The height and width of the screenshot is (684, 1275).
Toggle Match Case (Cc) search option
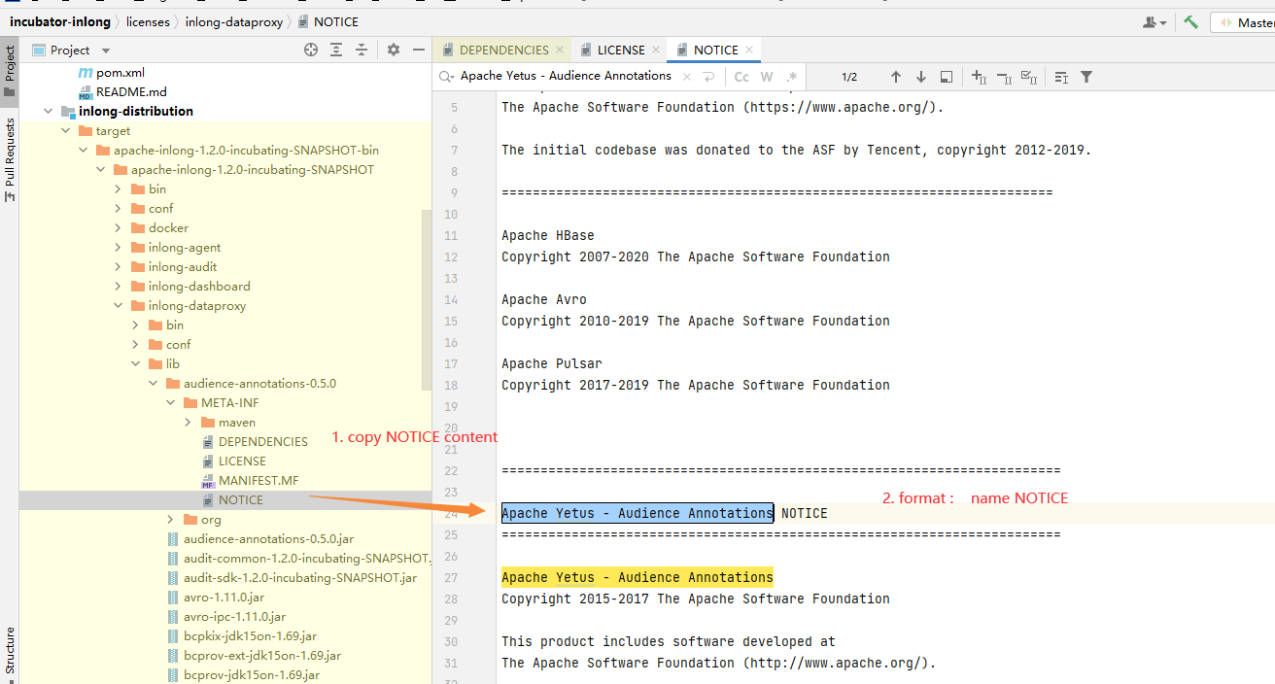point(741,77)
